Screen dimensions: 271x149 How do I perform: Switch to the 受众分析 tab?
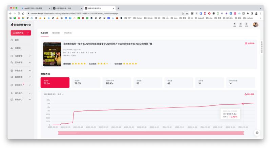[56, 33]
